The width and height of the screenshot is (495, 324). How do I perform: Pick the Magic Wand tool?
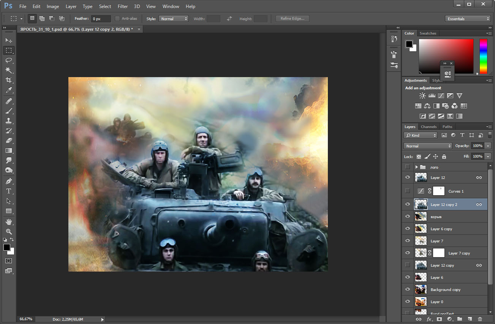[x=9, y=70]
